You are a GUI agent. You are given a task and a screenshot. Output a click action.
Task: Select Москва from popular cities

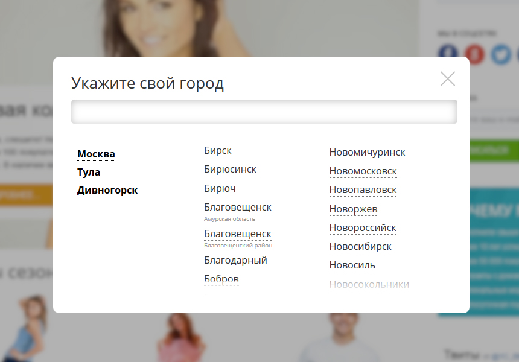click(x=96, y=154)
